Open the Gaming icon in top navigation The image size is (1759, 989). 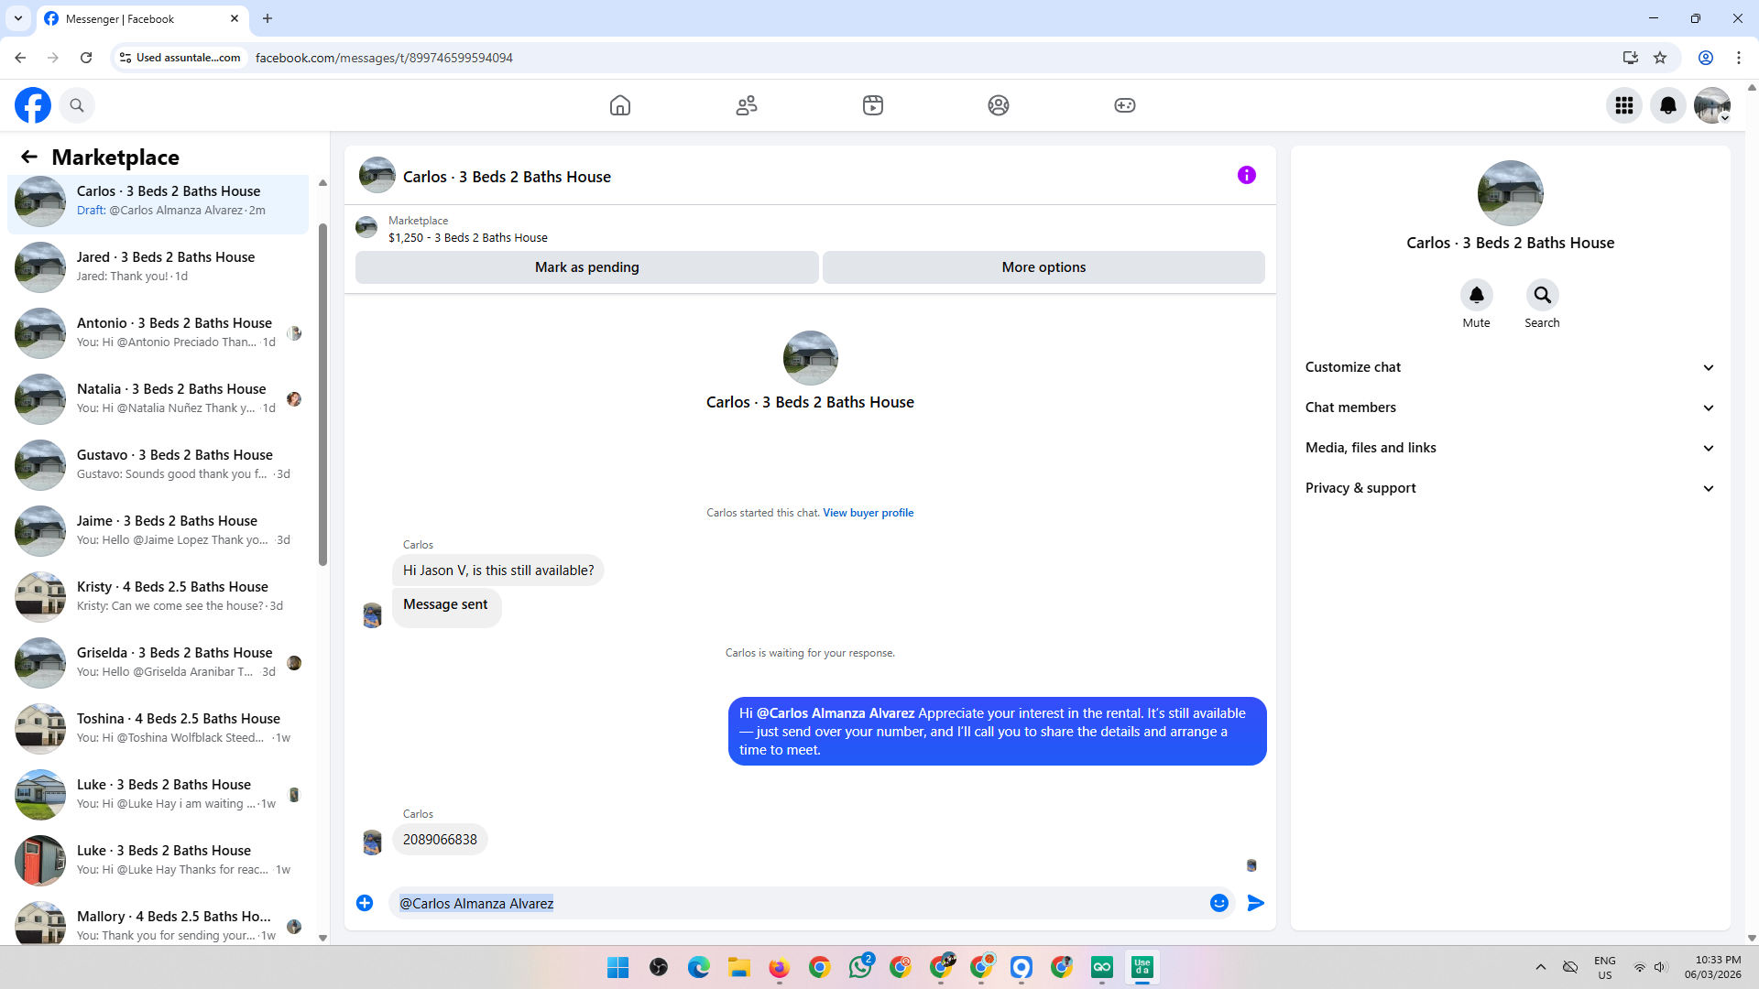[x=1125, y=105]
